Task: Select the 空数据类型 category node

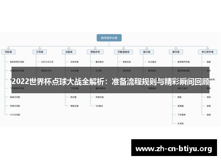Action: [x=124, y=52]
